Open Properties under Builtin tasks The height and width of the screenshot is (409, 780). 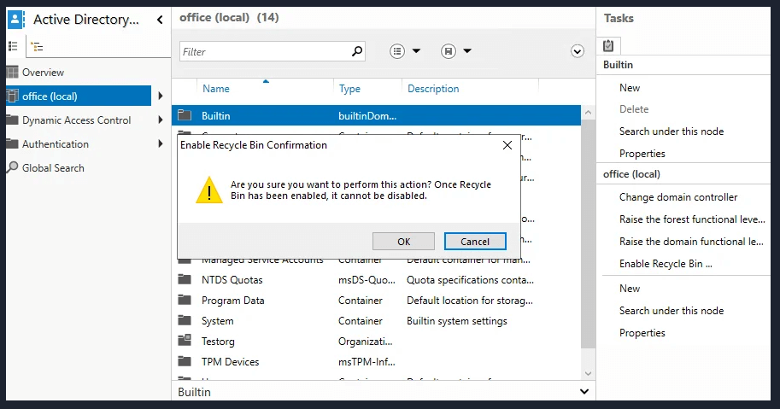click(x=642, y=154)
